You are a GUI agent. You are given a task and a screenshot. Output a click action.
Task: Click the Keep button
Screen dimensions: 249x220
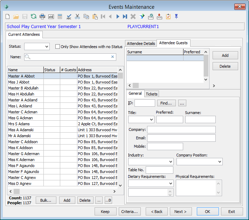pos(105,212)
